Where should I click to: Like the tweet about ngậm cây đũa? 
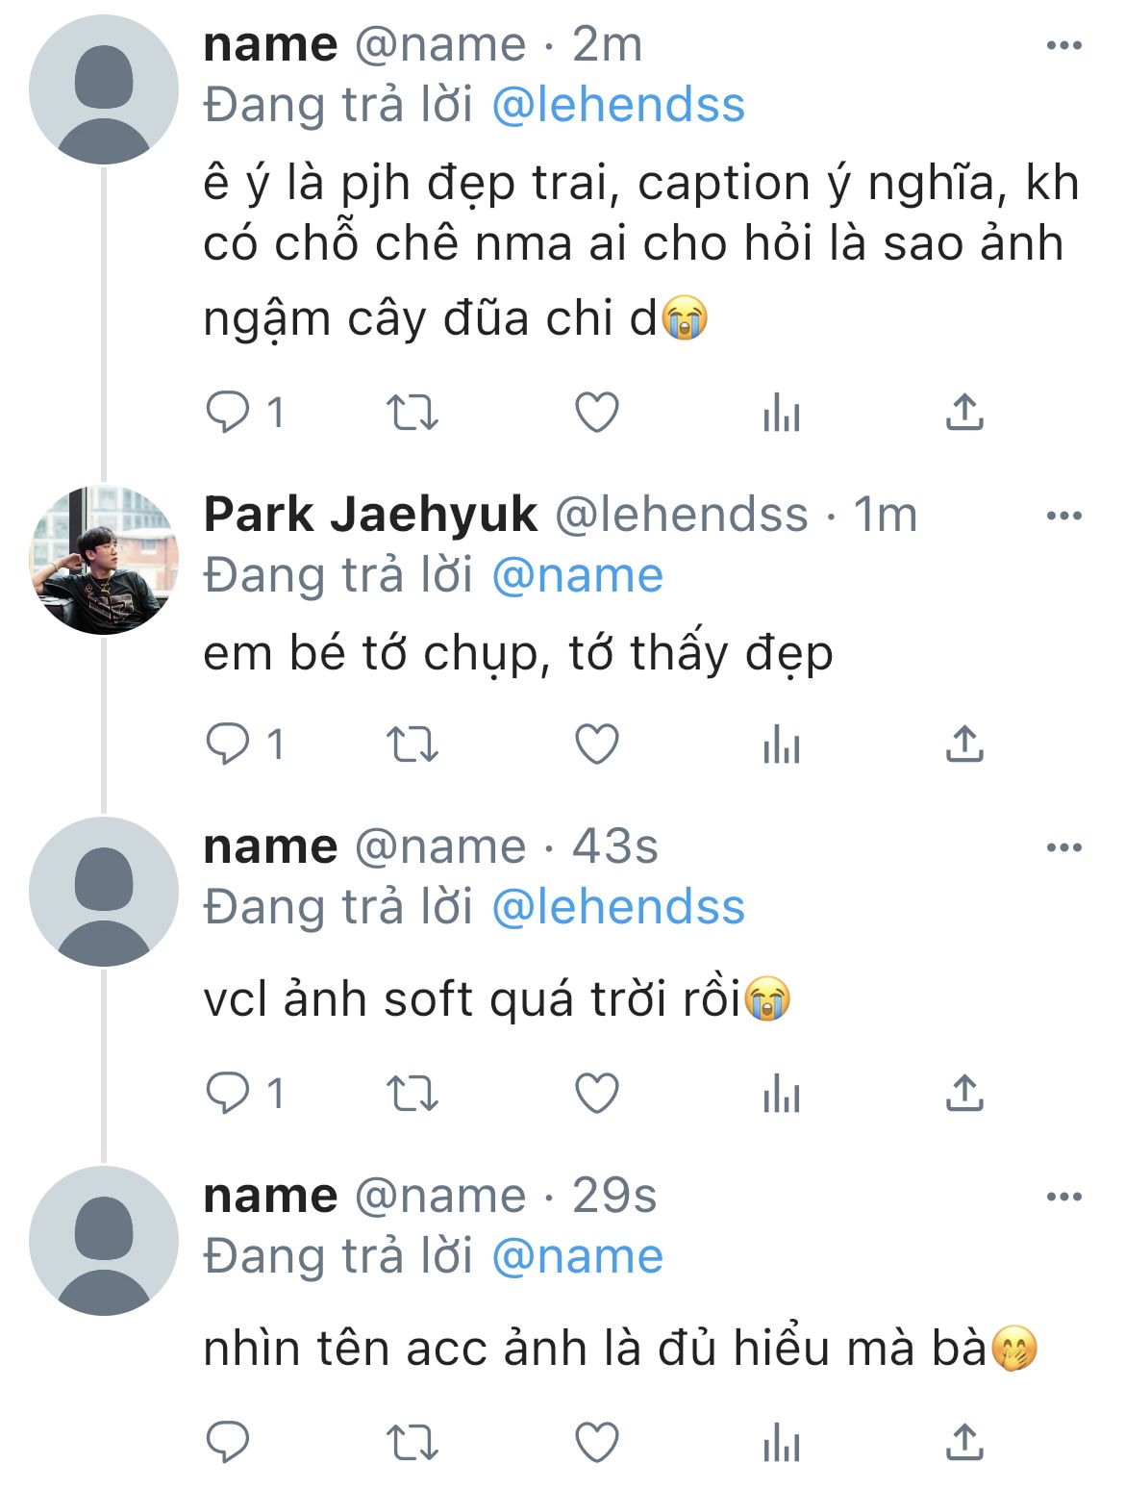[596, 413]
